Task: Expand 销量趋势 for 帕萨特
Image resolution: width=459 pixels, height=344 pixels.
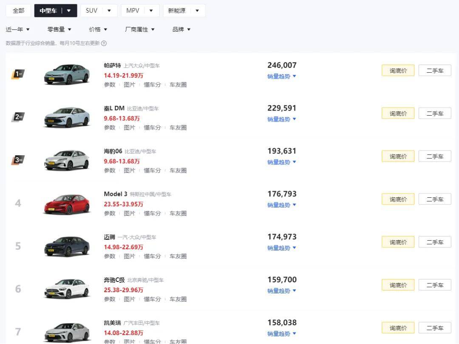Action: point(282,77)
